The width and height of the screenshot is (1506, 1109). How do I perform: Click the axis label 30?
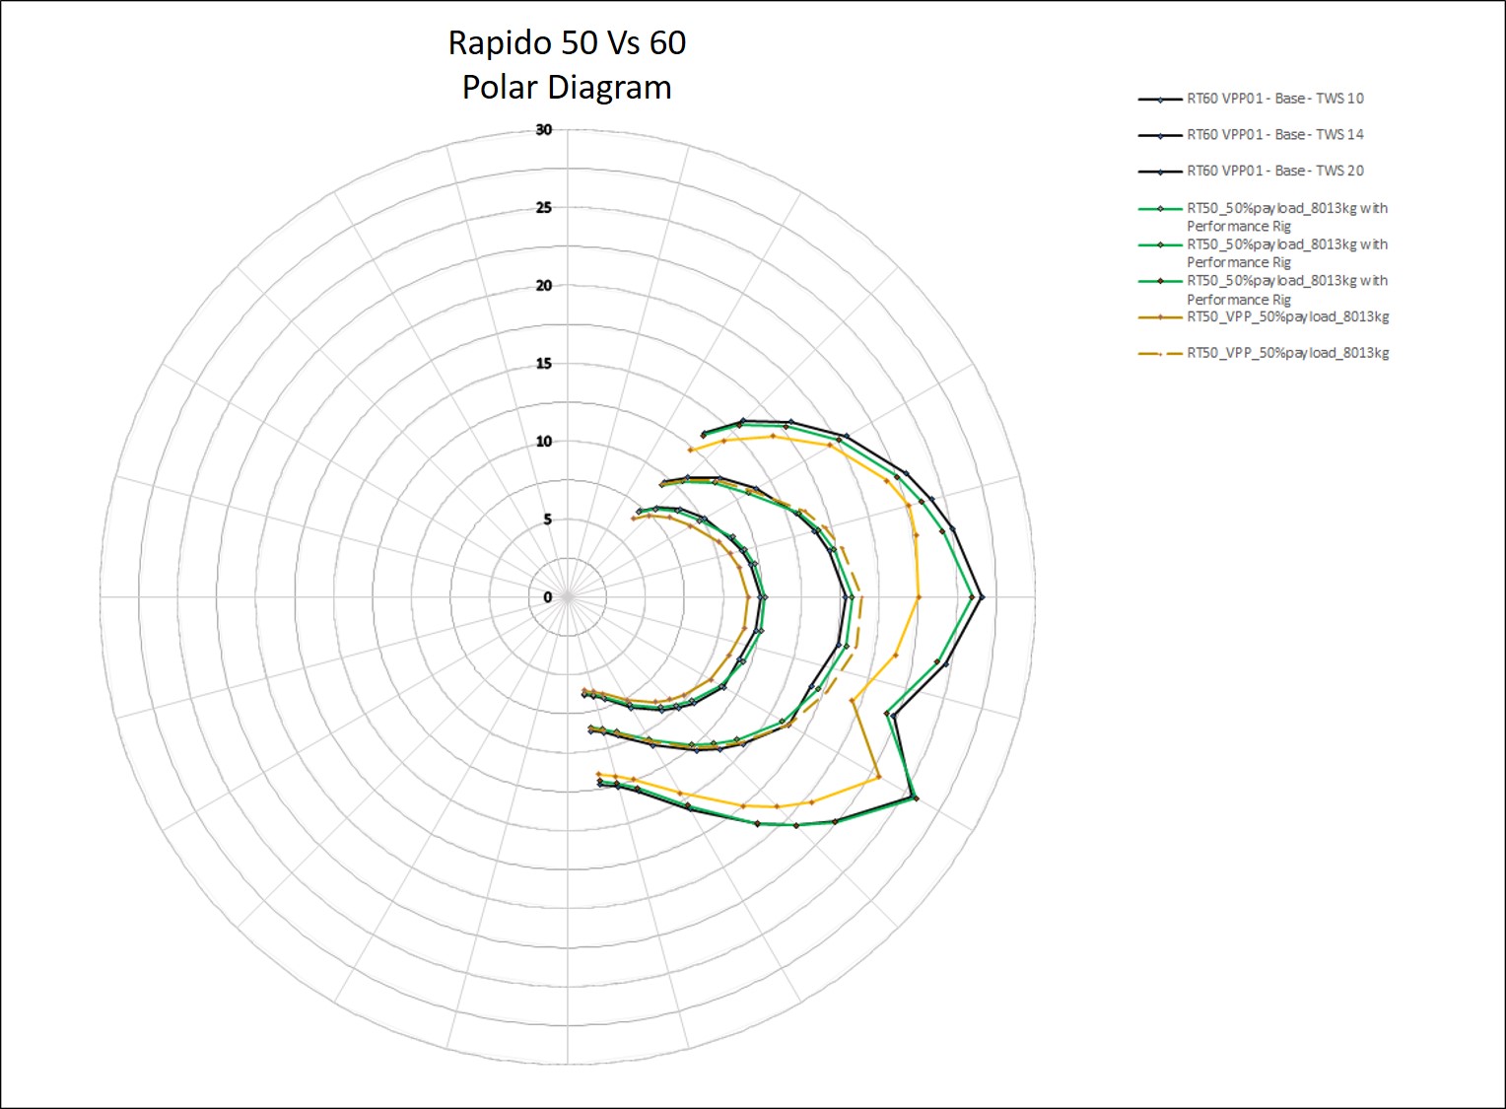[544, 129]
